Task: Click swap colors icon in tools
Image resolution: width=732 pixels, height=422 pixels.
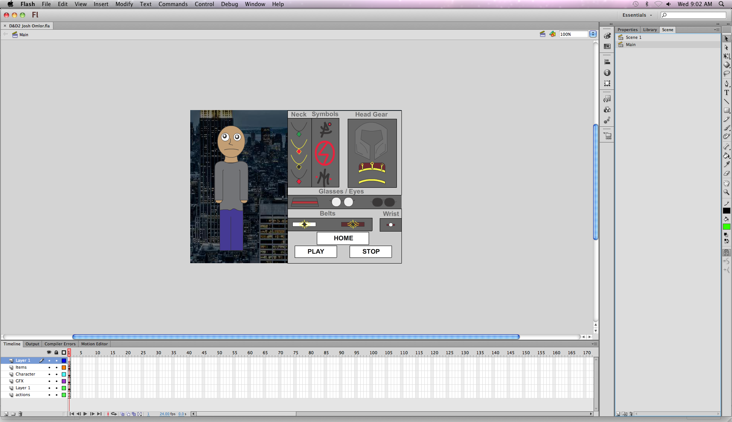Action: [x=726, y=241]
